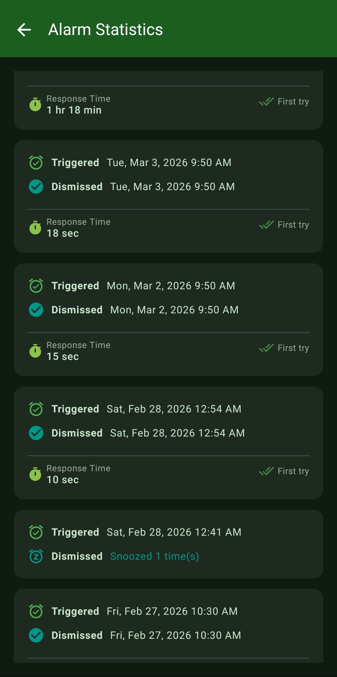Click the First try label beside 18 sec
The image size is (337, 677).
(293, 225)
